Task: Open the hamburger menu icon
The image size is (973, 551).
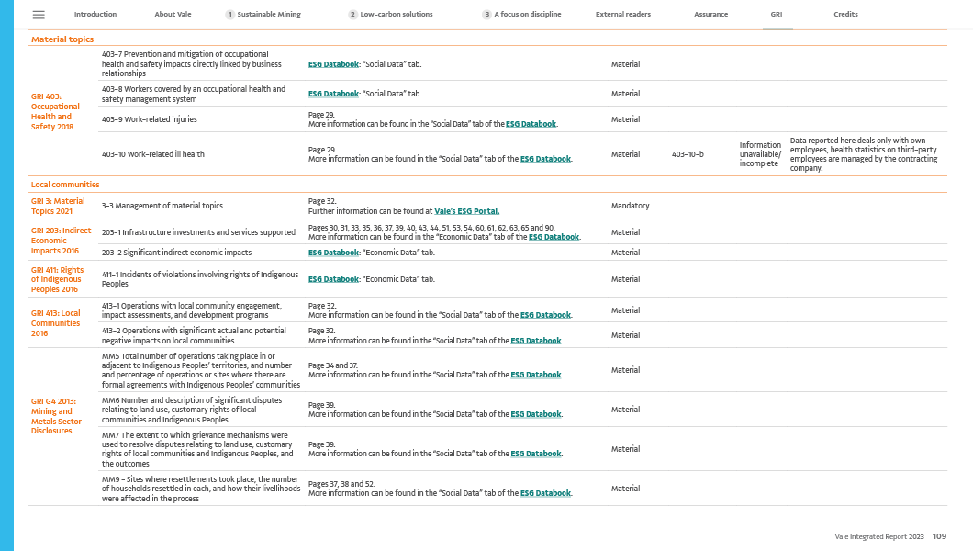Action: [39, 15]
